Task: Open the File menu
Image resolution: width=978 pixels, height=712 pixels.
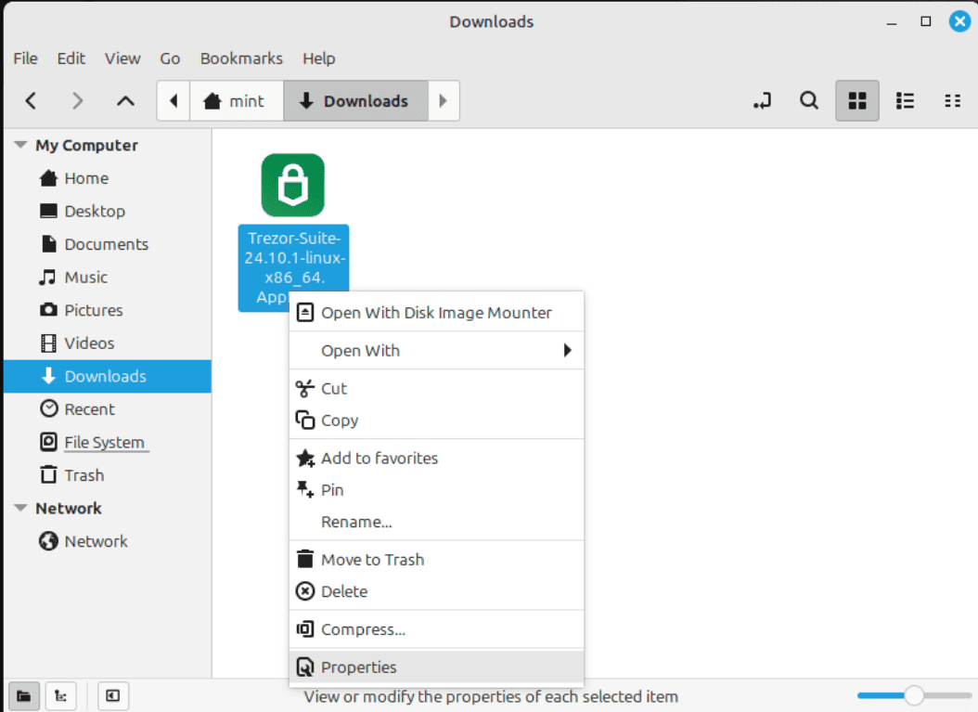Action: coord(26,58)
